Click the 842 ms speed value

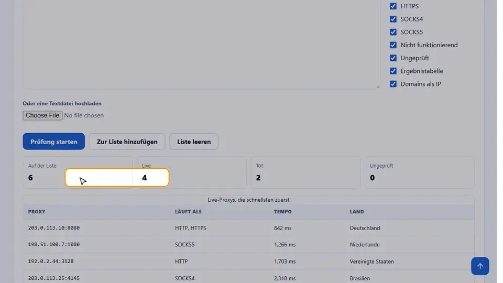282,228
